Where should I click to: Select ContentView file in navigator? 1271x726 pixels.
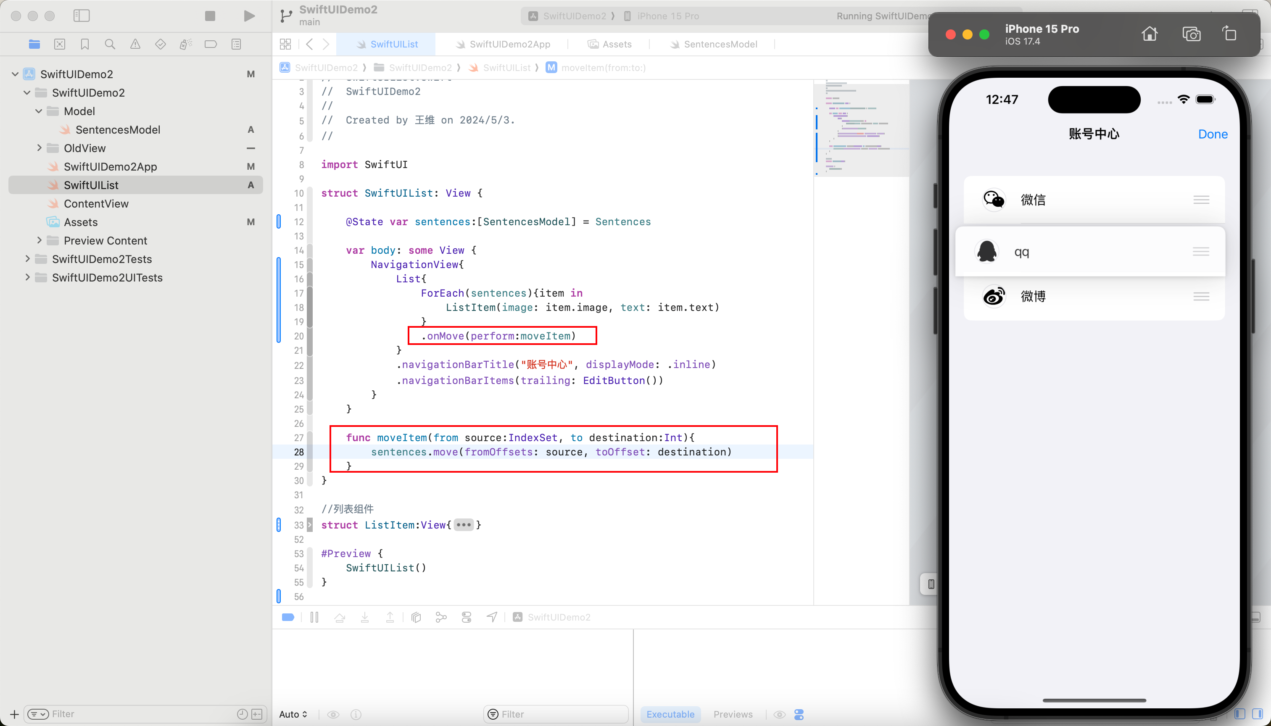(96, 203)
